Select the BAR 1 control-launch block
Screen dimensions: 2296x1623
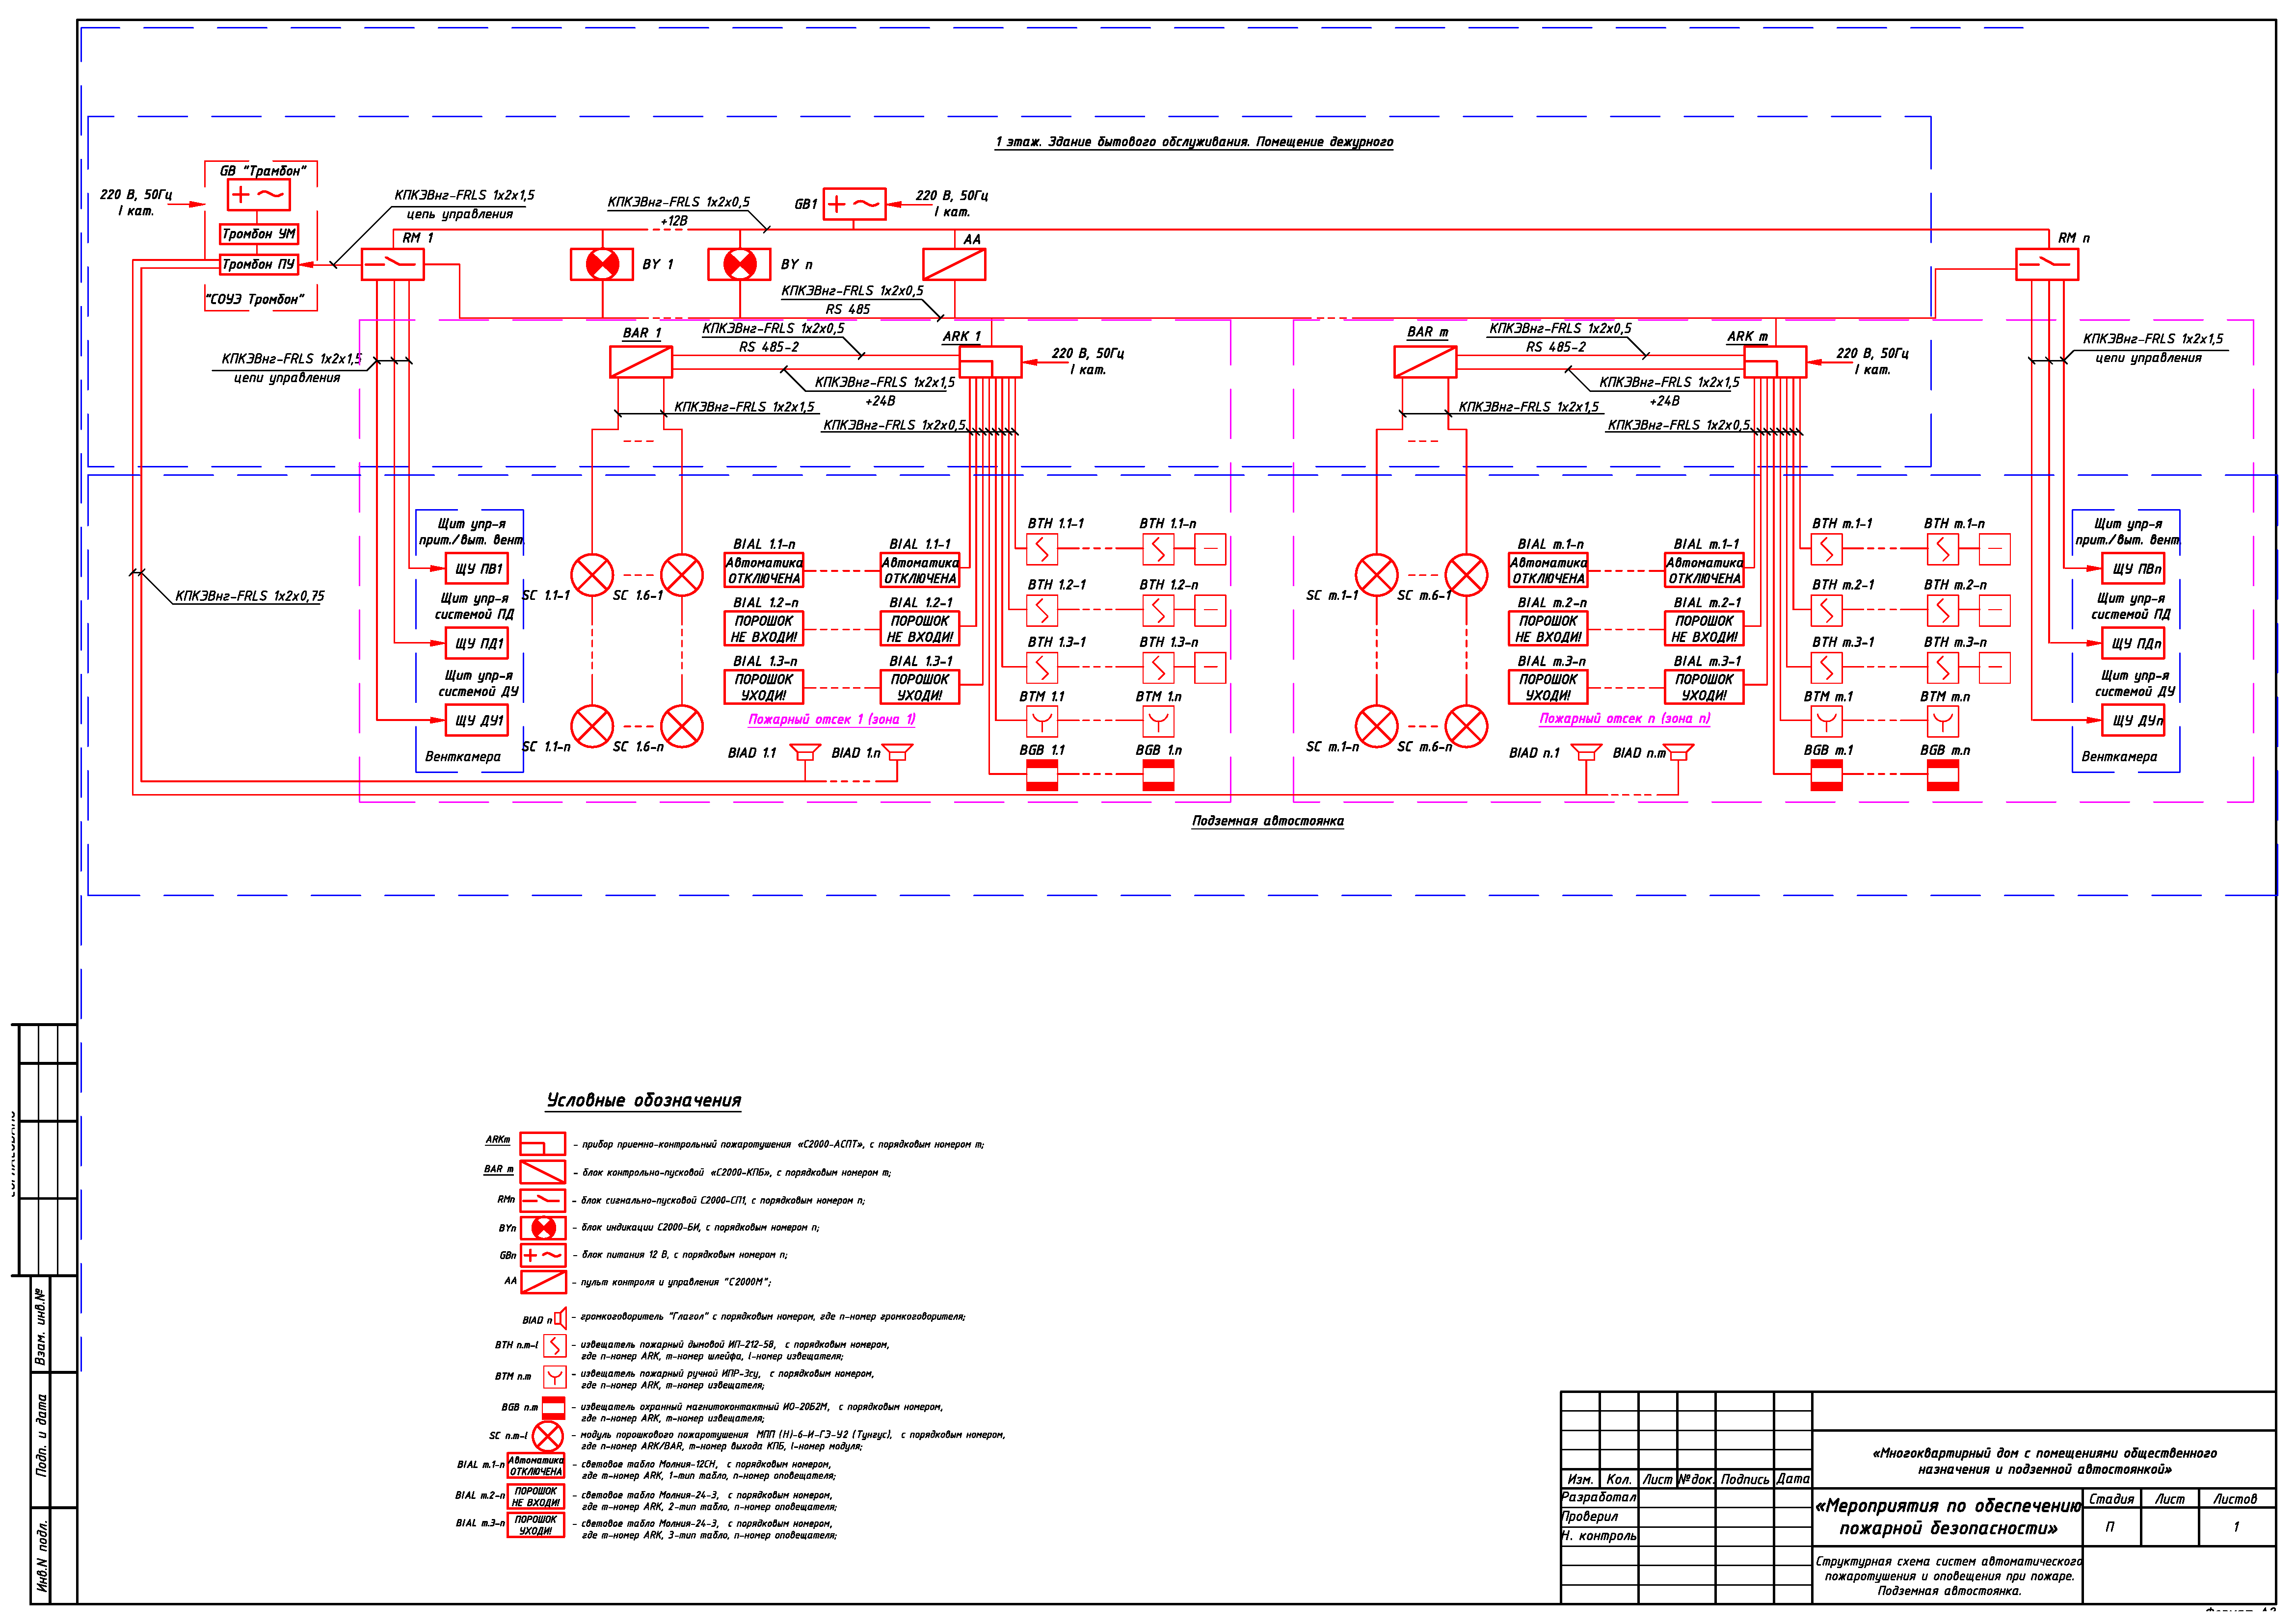tap(641, 362)
